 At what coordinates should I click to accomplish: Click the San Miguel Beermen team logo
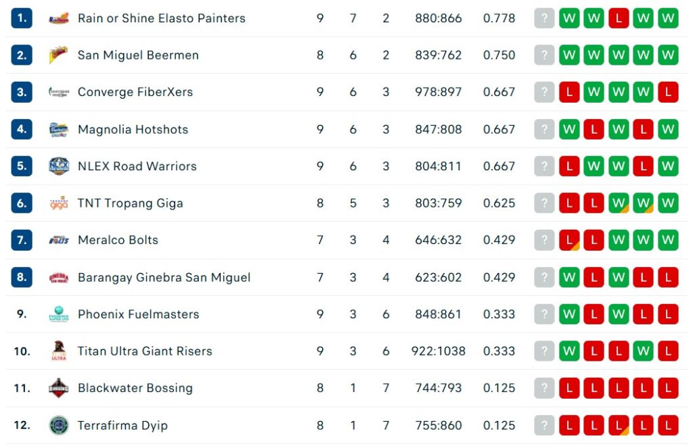pos(59,55)
